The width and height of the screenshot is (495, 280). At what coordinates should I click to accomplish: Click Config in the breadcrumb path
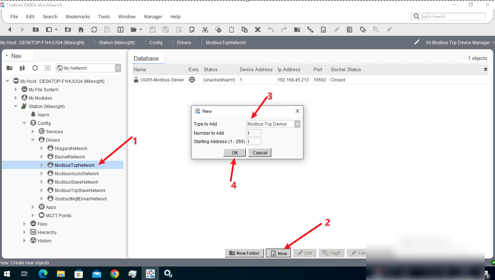156,43
